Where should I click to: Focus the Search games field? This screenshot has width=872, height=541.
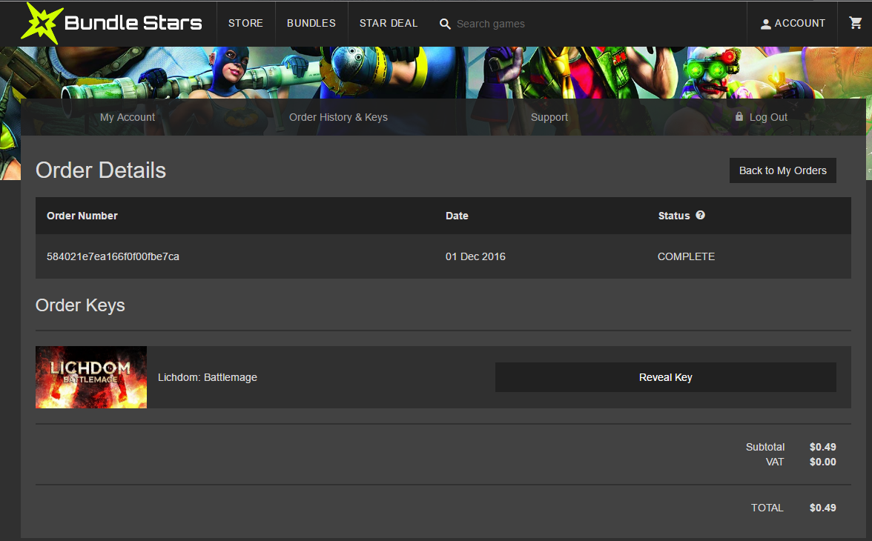coord(491,24)
